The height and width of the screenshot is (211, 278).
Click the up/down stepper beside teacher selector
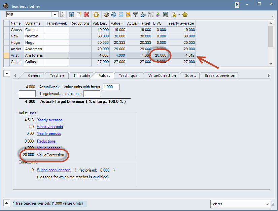coord(62,14)
